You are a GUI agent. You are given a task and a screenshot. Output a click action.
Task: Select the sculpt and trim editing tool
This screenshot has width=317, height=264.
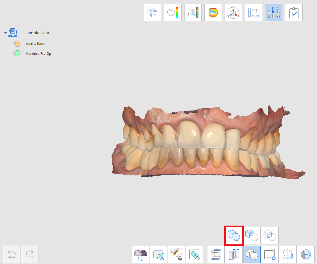pos(274,13)
